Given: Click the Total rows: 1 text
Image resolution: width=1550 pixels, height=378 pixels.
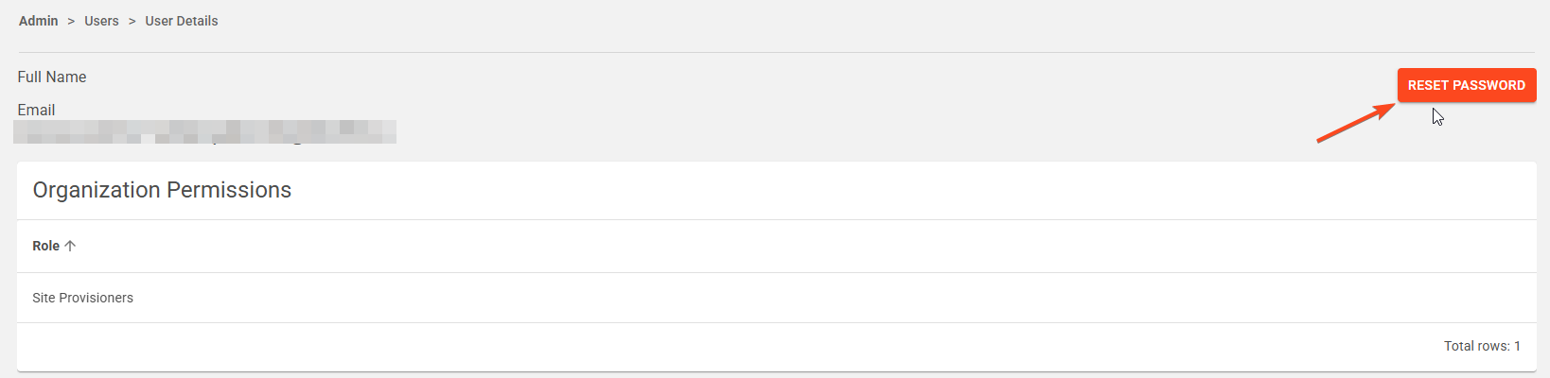Looking at the screenshot, I should coord(1481,346).
